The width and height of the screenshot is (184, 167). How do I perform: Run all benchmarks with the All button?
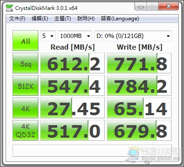tap(25, 41)
